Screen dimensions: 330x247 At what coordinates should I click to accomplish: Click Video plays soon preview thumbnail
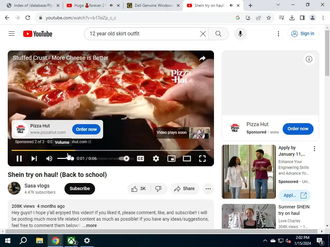[x=200, y=133]
